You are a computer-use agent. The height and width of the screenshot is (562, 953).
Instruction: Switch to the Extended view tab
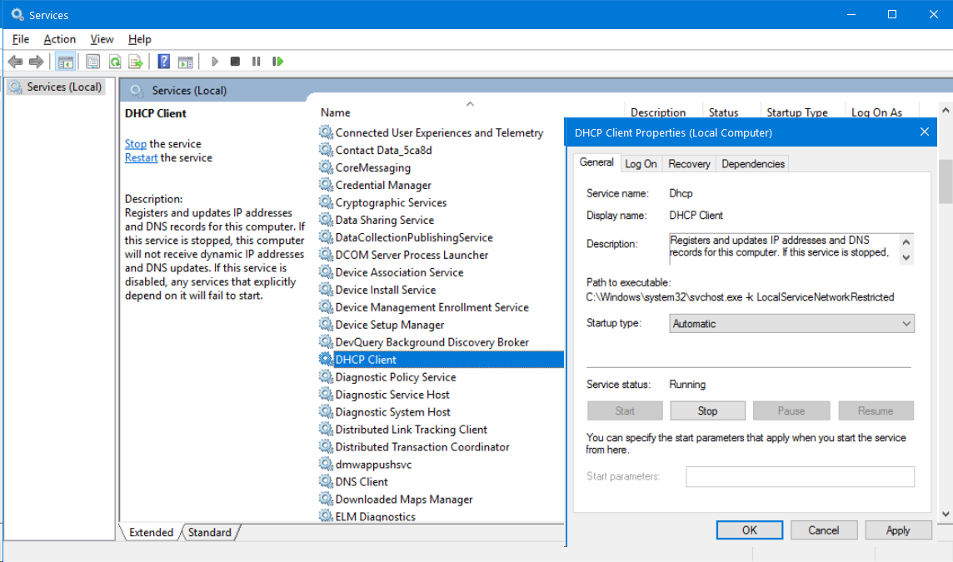point(151,532)
